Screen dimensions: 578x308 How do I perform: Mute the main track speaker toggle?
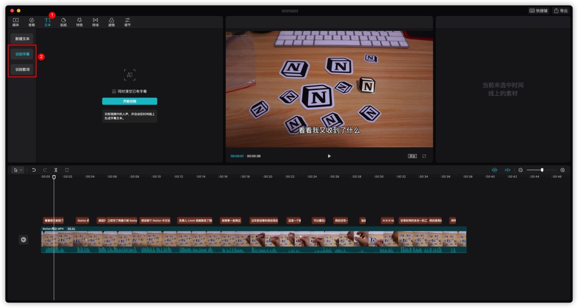point(23,240)
